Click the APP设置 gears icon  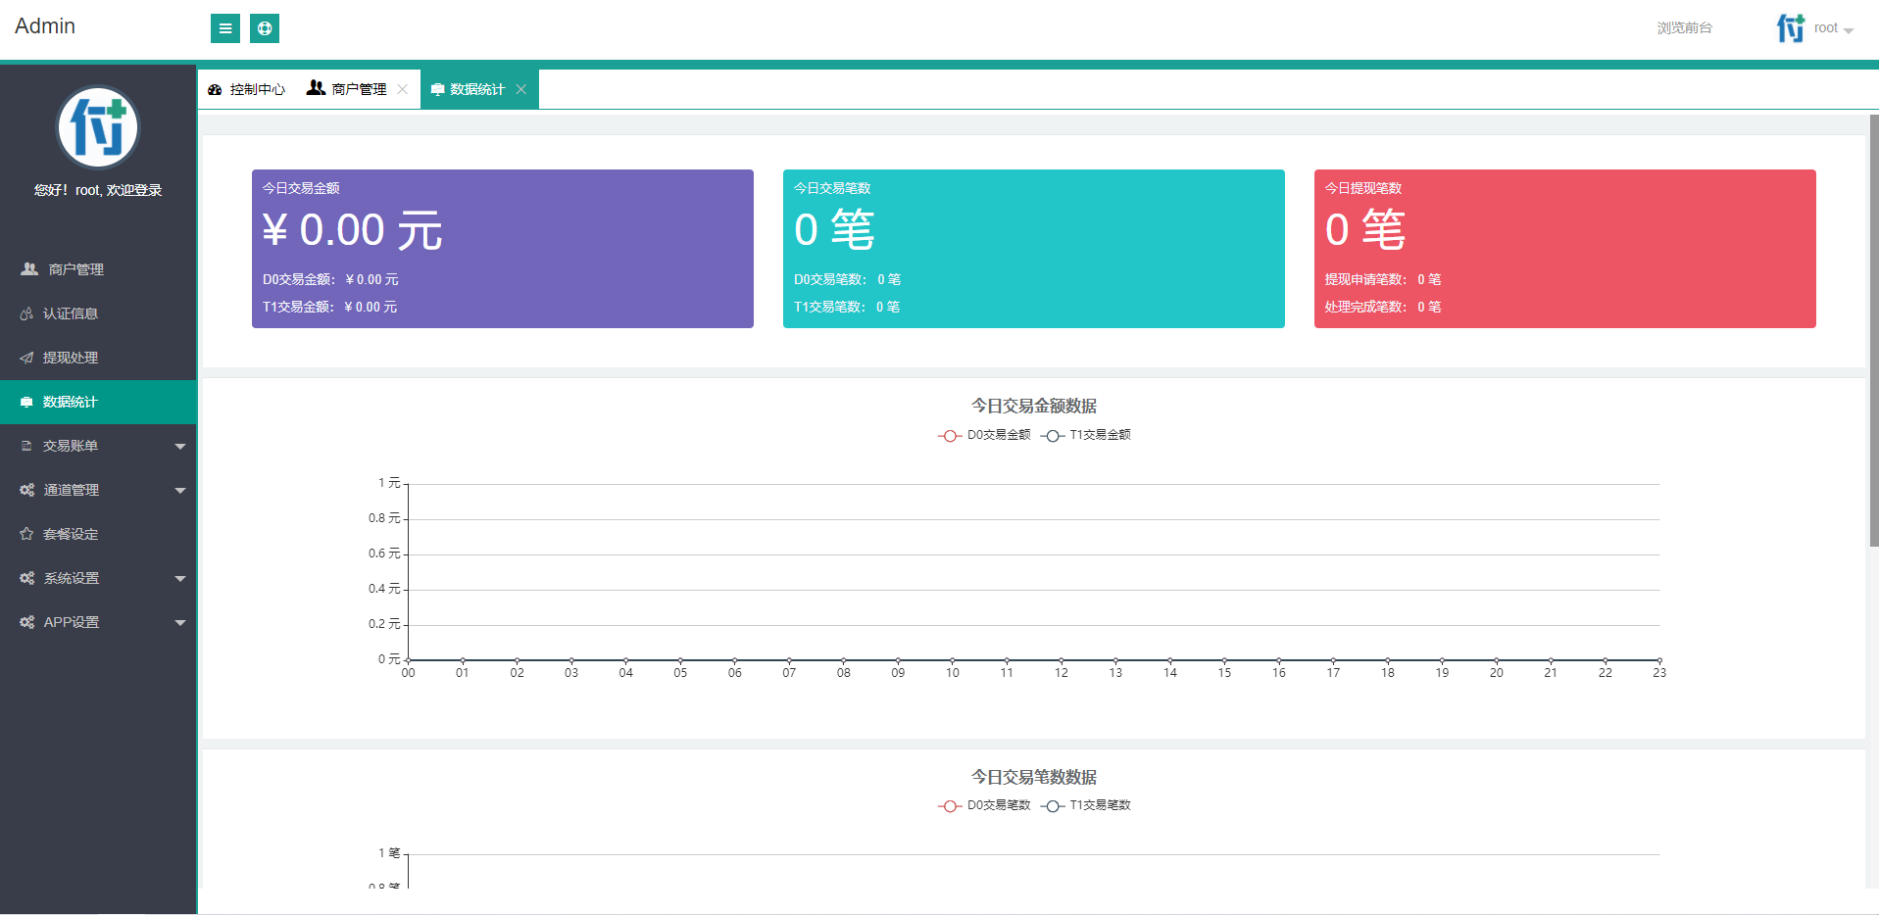26,622
